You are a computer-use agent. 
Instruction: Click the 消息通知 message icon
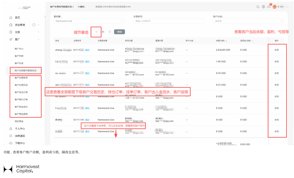coord(11,136)
